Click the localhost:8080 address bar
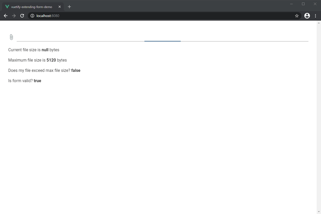The width and height of the screenshot is (321, 214). point(154,16)
